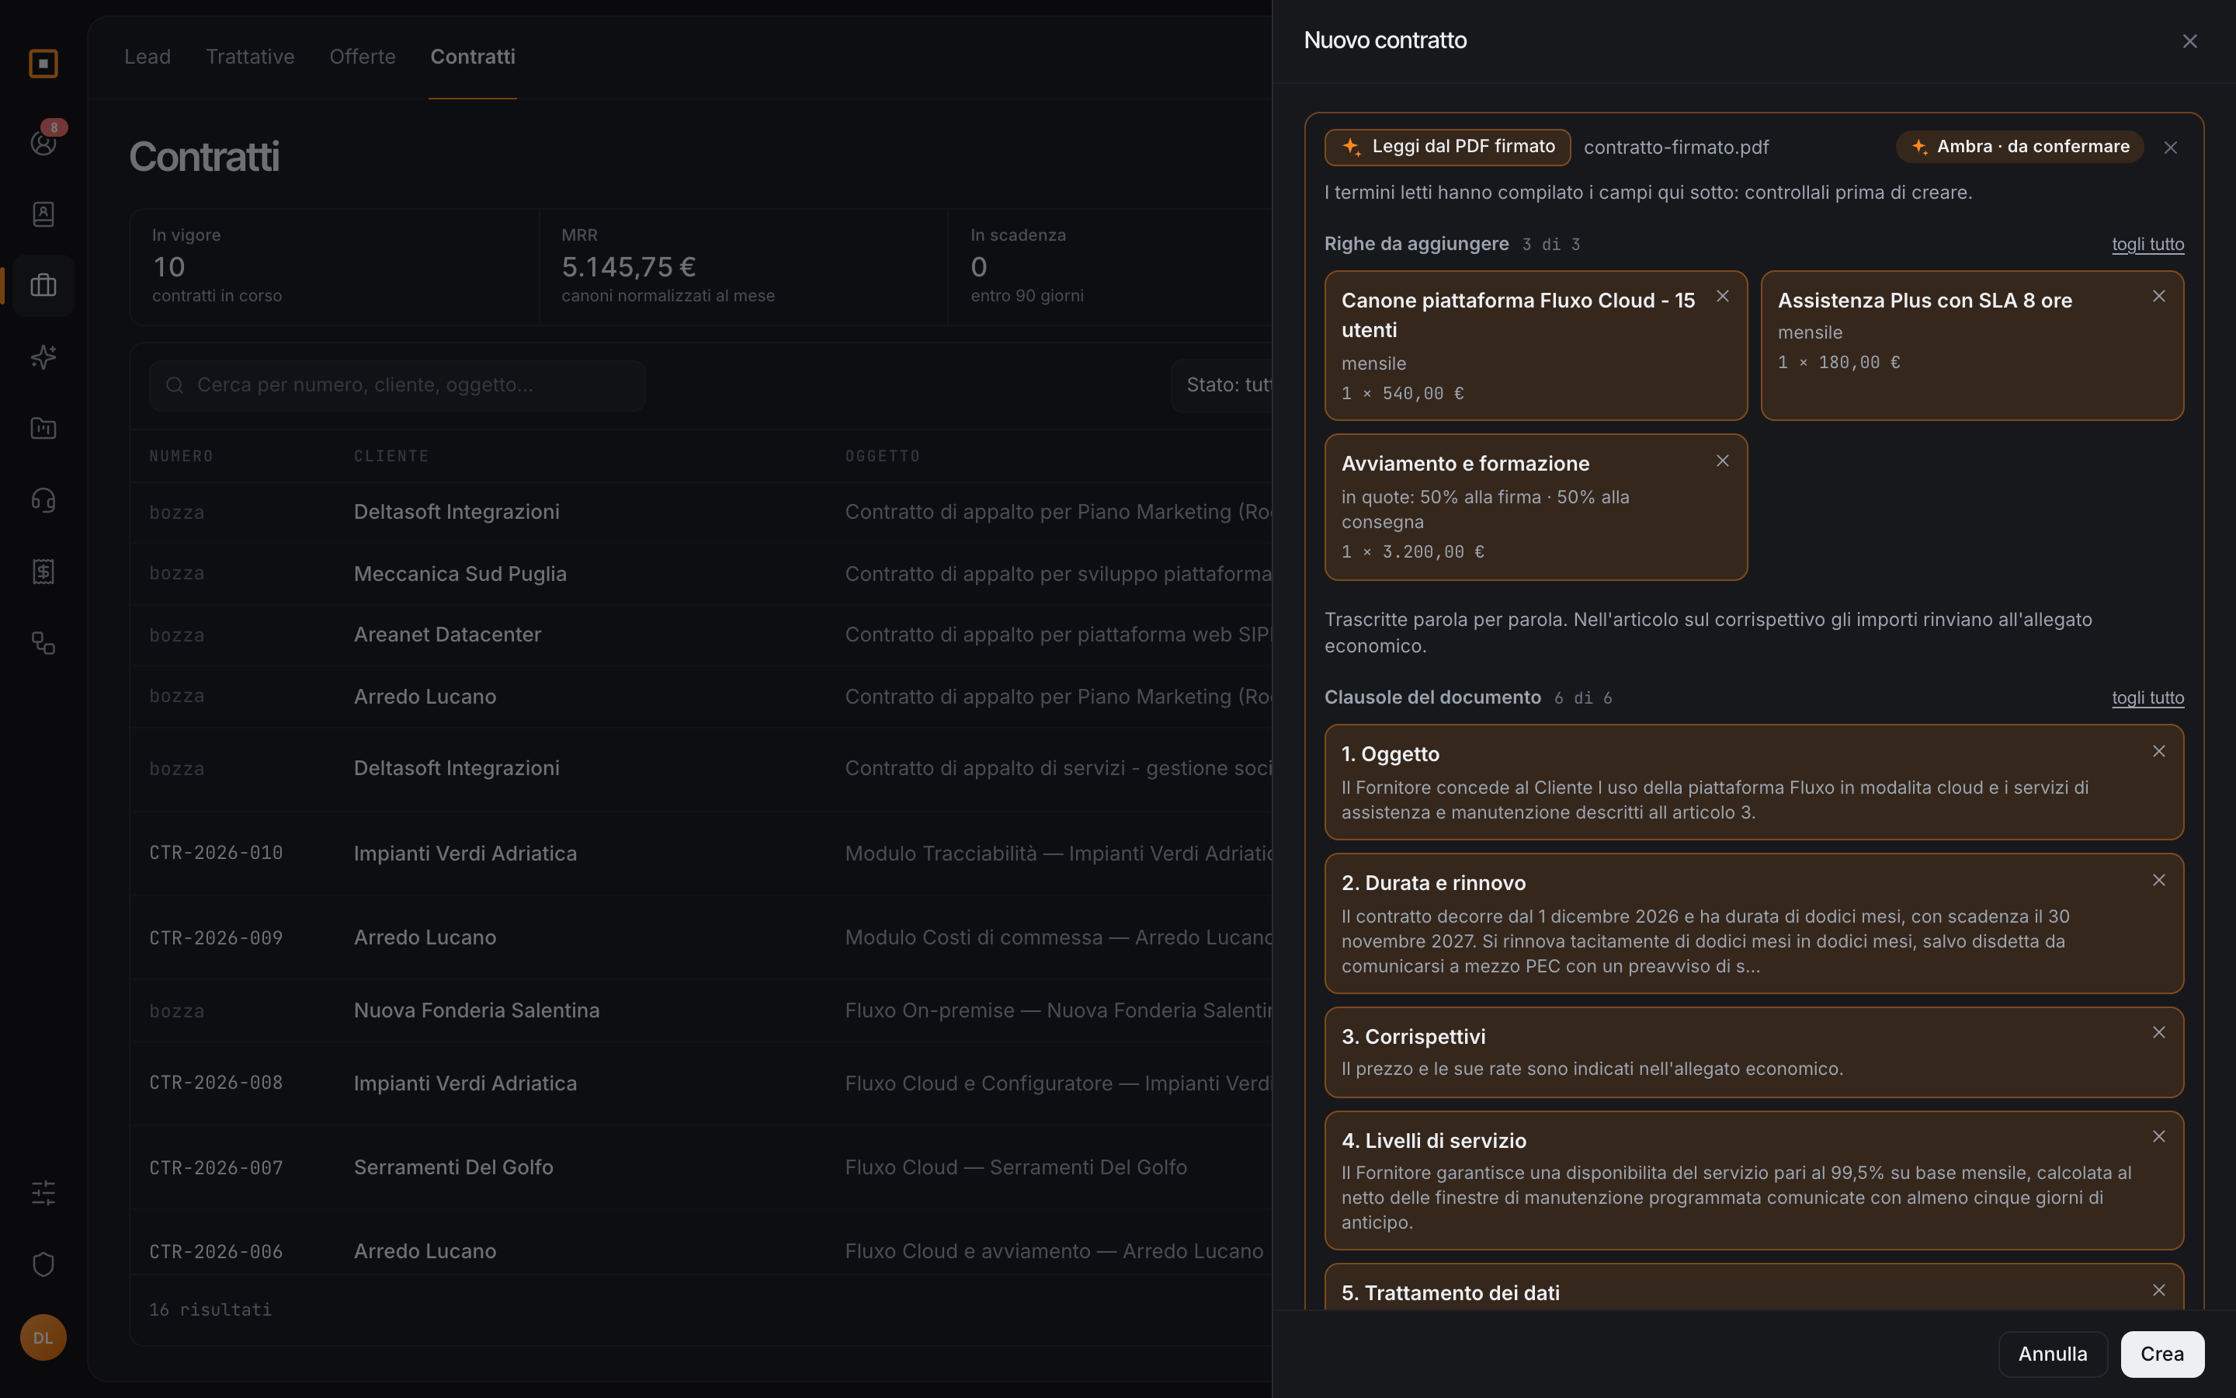2236x1398 pixels.
Task: Open the notifications icon with badge 8
Action: coord(43,141)
